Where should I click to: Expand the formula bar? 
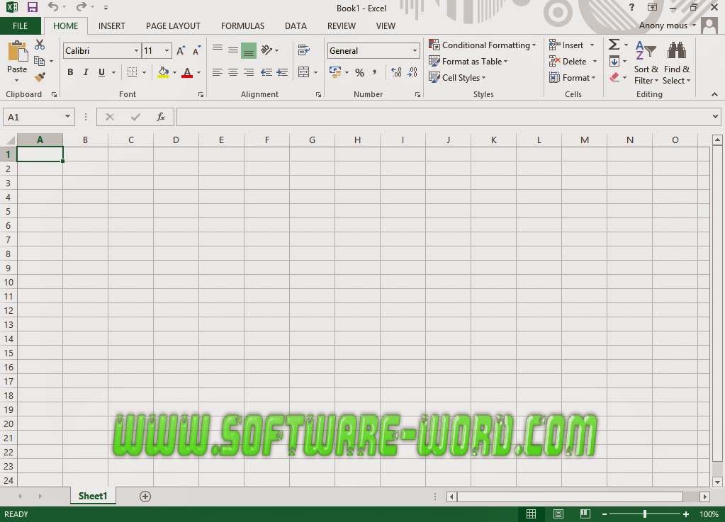pos(715,116)
